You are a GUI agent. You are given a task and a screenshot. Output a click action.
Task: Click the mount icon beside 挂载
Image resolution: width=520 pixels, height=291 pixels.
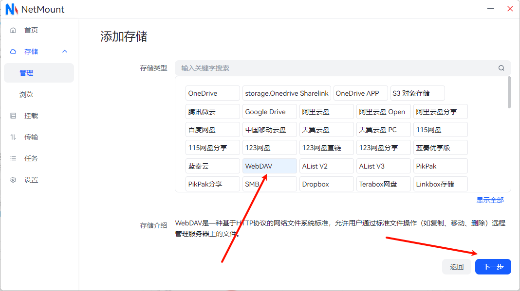click(x=13, y=116)
